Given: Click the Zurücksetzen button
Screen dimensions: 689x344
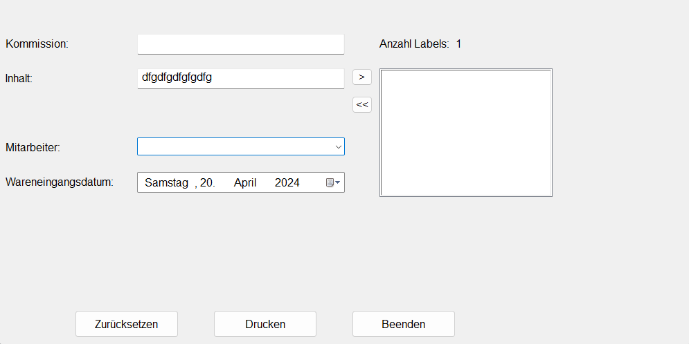Looking at the screenshot, I should 127,324.
